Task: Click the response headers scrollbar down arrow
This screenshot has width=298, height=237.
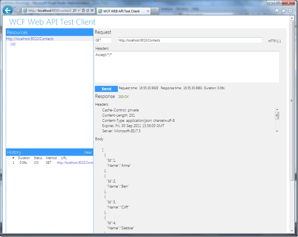Action: pos(277,131)
